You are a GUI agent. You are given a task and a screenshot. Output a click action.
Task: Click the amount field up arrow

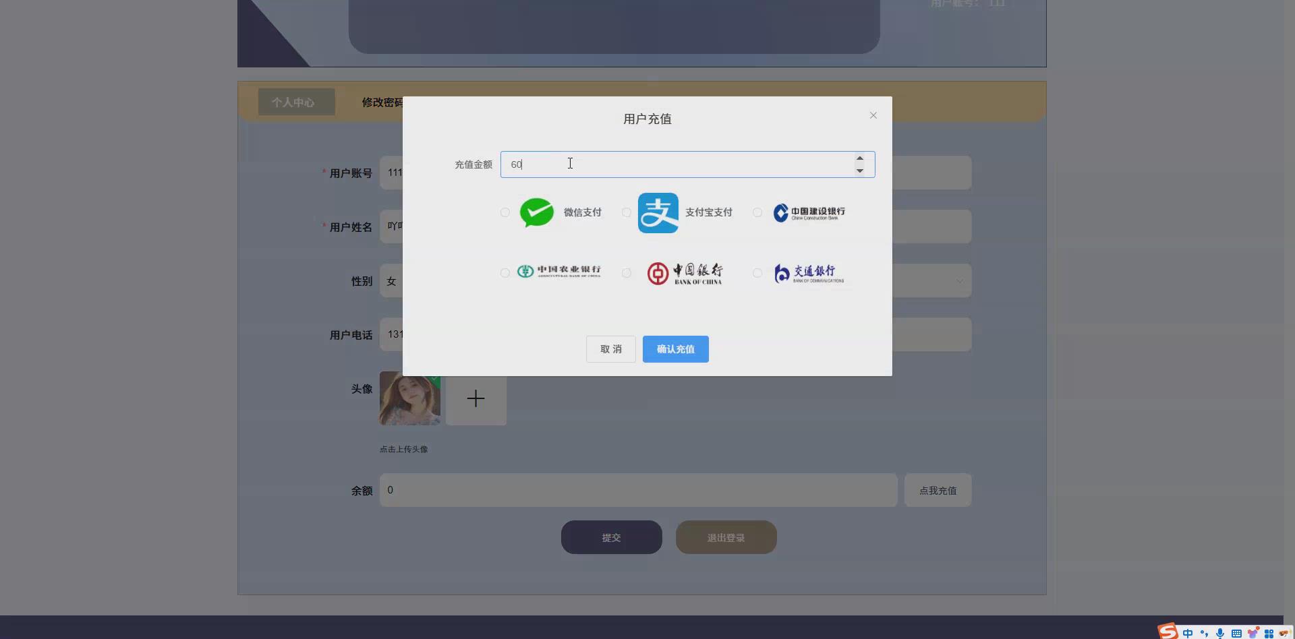(x=860, y=159)
